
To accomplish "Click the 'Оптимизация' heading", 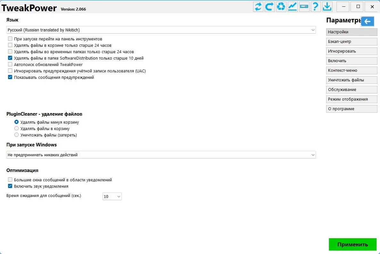I will [22, 170].
